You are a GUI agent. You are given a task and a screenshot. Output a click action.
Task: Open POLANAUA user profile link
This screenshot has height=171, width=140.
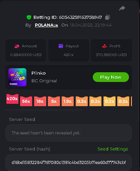pyautogui.click(x=46, y=25)
